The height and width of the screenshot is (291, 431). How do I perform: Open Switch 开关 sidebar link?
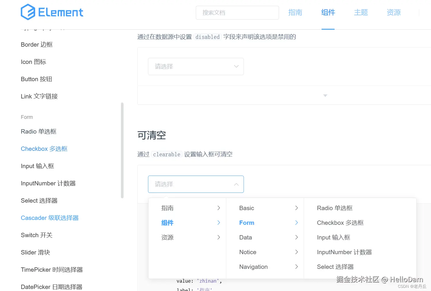[x=37, y=235]
